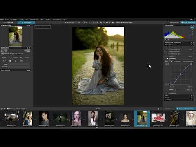The image size is (196, 147).
Task: Switch to the Bearbeiten tab
Action: [26, 22]
